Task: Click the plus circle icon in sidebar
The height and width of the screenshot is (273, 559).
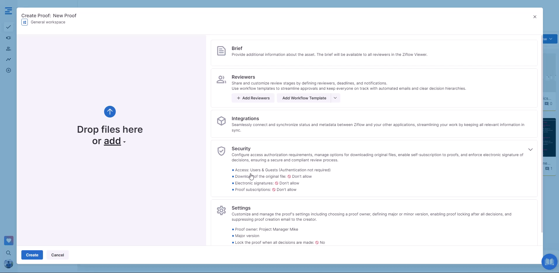Action: click(8, 70)
